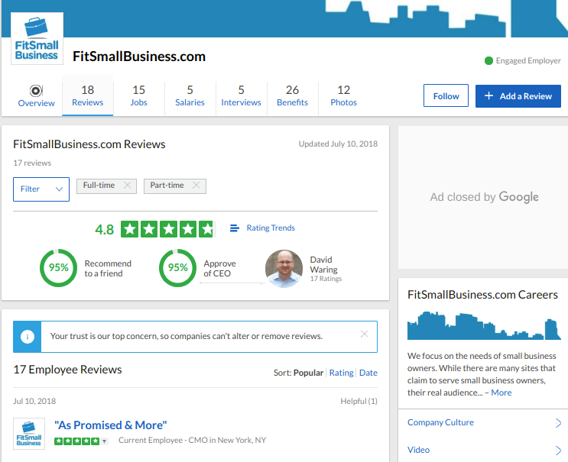Screen dimensions: 568x462
Task: Dismiss the trust notice banner
Action: pos(365,334)
